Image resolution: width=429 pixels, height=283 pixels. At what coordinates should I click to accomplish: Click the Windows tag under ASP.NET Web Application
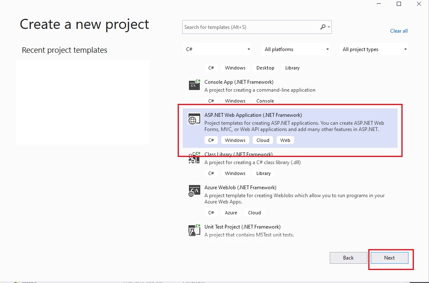(235, 140)
